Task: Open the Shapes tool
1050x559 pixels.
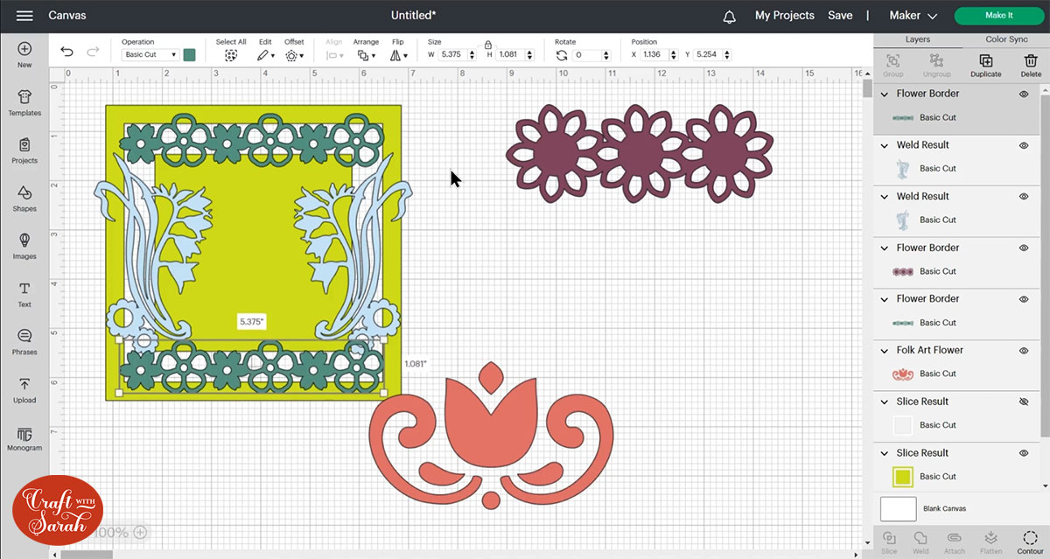Action: (x=24, y=199)
